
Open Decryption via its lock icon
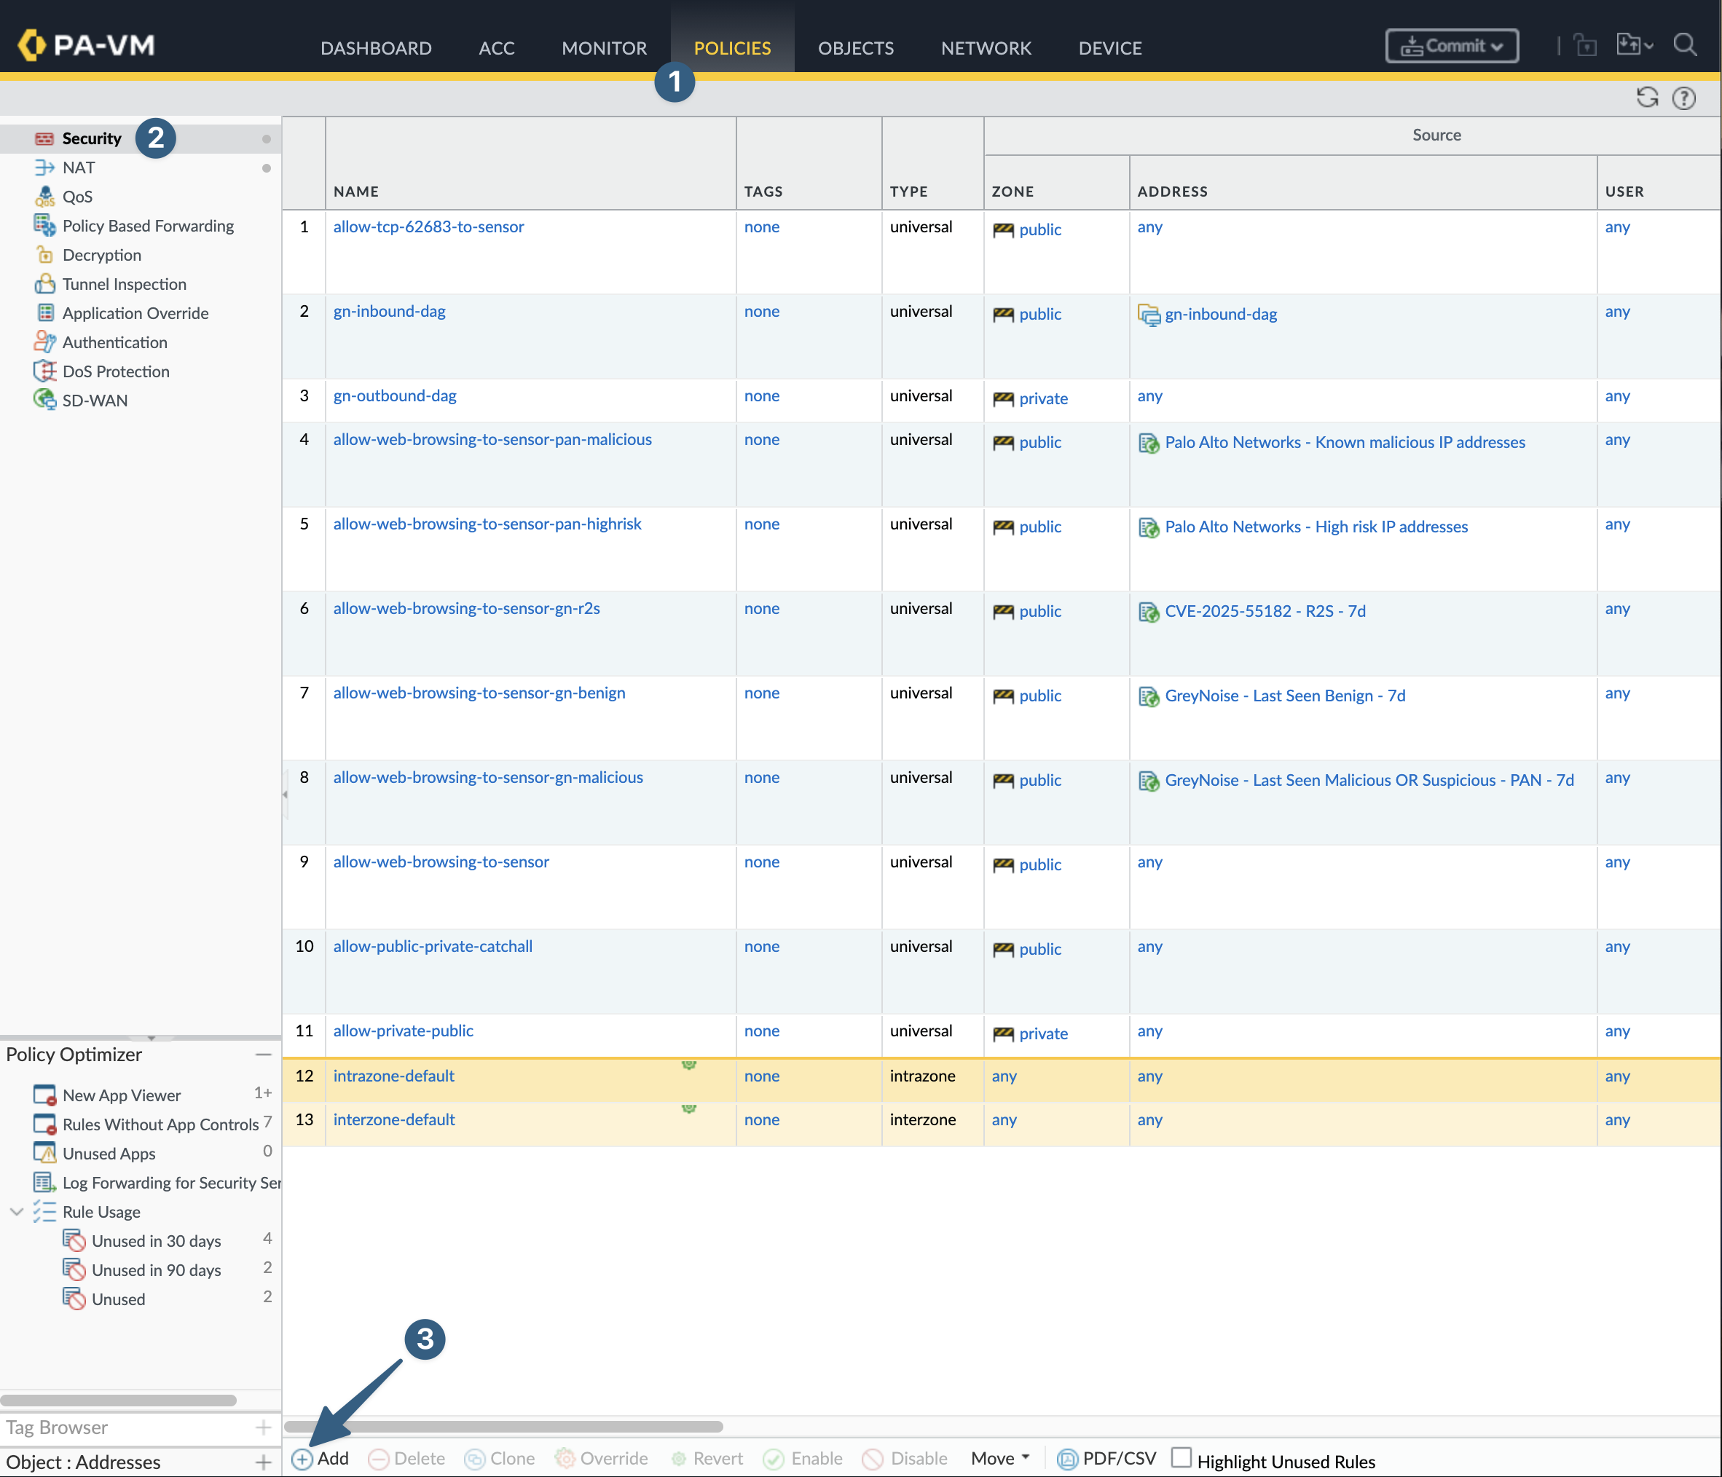[x=44, y=255]
